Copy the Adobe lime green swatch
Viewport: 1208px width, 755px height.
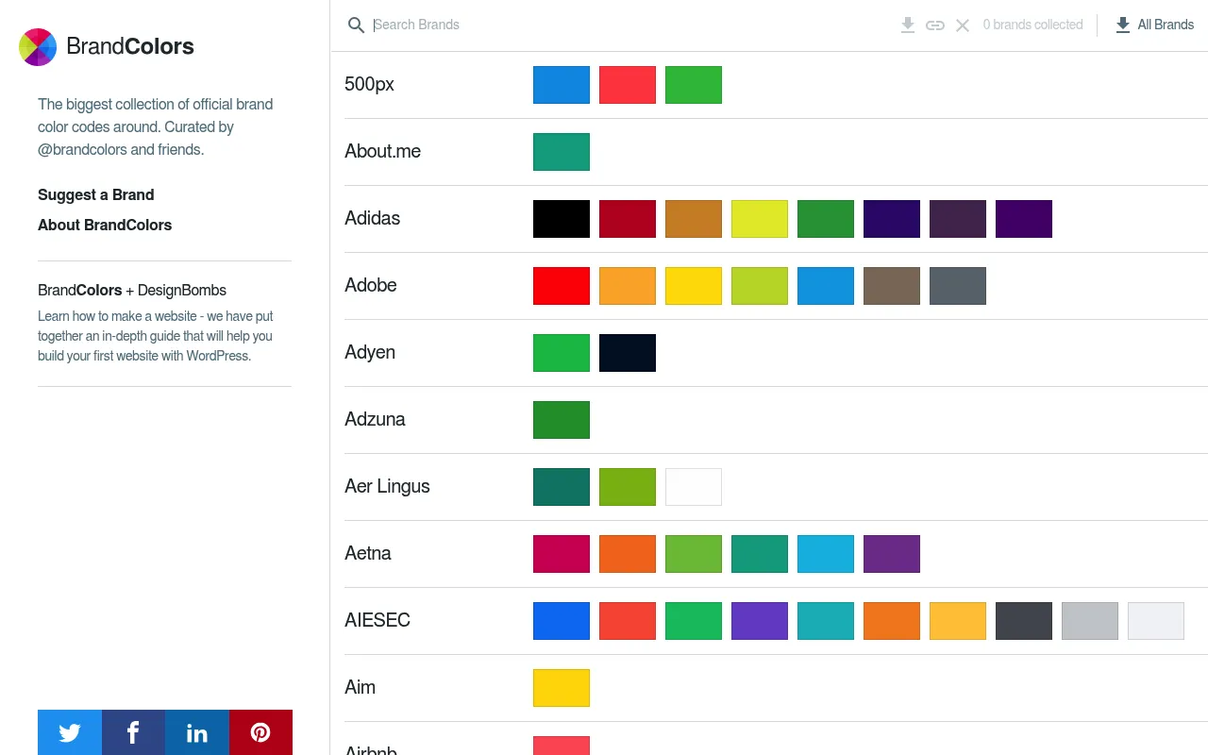point(760,286)
